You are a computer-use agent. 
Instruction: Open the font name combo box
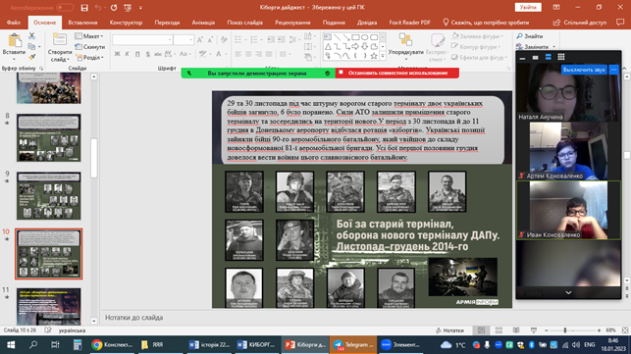142,39
